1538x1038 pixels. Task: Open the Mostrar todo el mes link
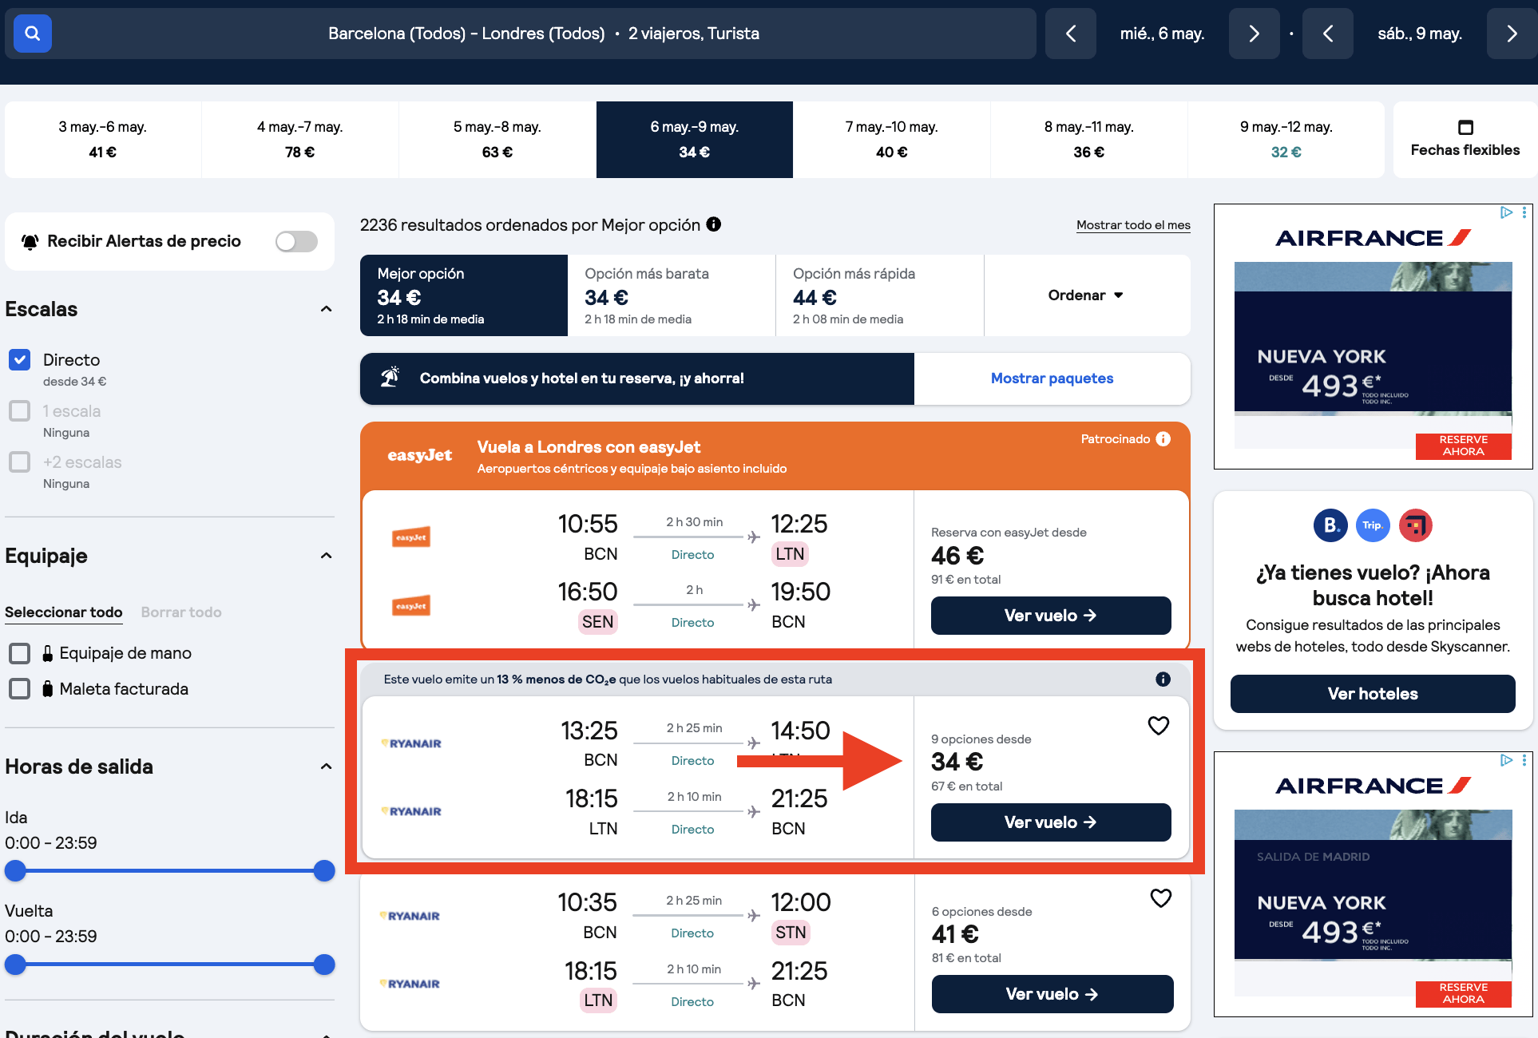coord(1133,224)
